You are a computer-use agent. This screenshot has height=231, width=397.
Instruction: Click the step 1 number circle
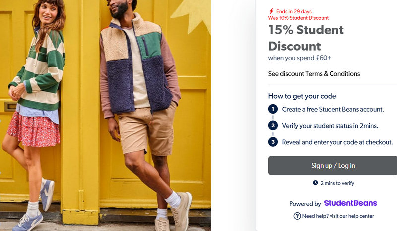click(273, 109)
